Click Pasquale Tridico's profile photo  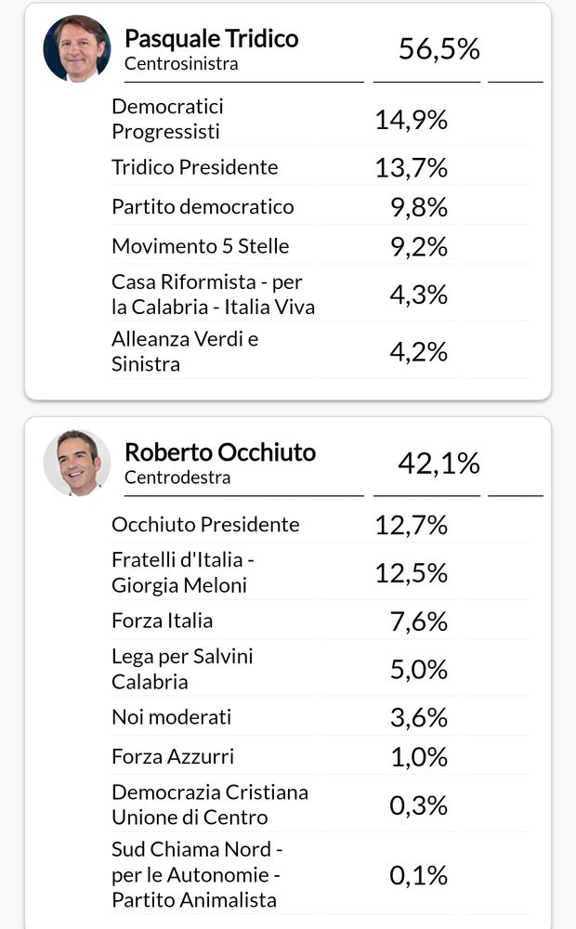coord(77,48)
